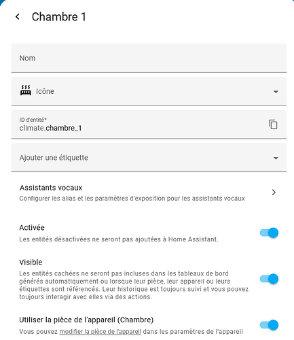The height and width of the screenshot is (340, 294).
Task: Copy the entity ID to clipboard
Action: [273, 124]
